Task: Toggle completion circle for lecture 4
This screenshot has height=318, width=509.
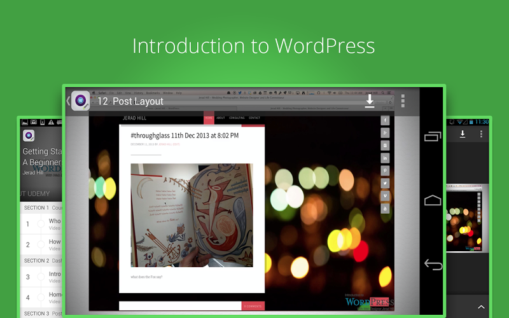Action: [41, 297]
